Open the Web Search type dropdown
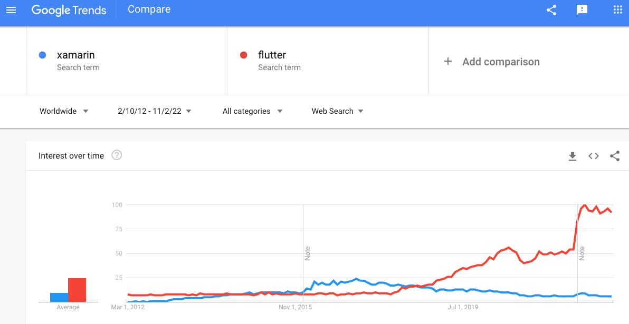The height and width of the screenshot is (324, 629). point(337,111)
